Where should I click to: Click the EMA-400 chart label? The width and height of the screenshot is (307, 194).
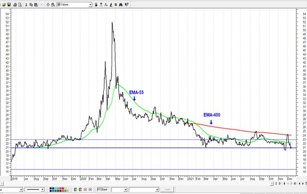pos(212,115)
